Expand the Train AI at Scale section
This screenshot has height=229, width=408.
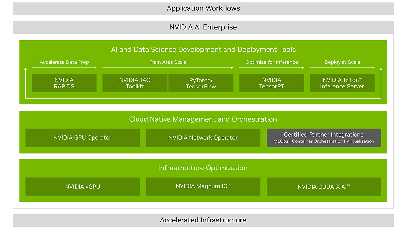[168, 62]
